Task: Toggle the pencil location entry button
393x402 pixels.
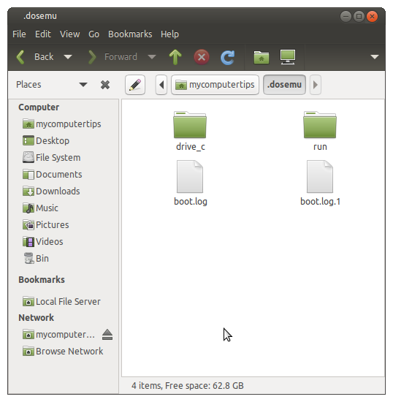Action: (x=135, y=85)
